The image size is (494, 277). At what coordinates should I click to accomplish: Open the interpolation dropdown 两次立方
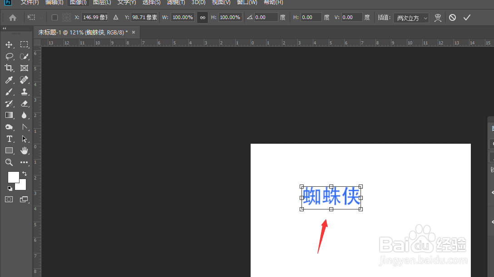pos(411,18)
